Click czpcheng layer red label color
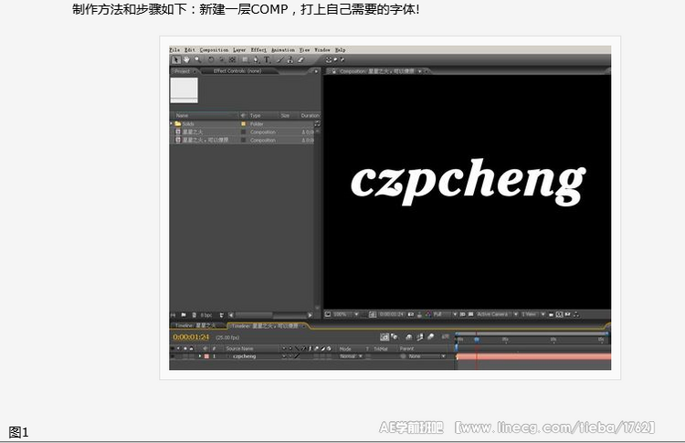 (x=206, y=356)
